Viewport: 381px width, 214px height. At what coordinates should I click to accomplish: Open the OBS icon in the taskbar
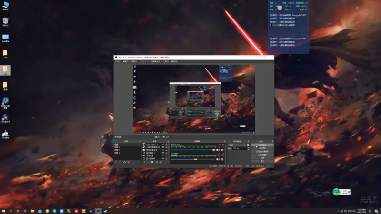click(98, 211)
